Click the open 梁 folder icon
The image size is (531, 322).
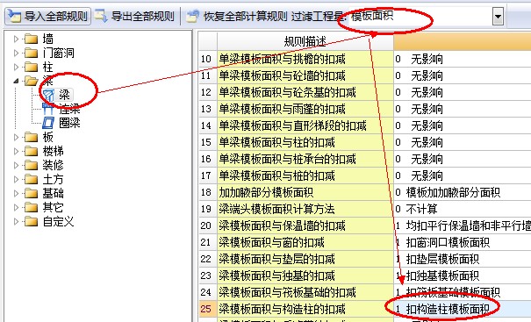(x=31, y=81)
